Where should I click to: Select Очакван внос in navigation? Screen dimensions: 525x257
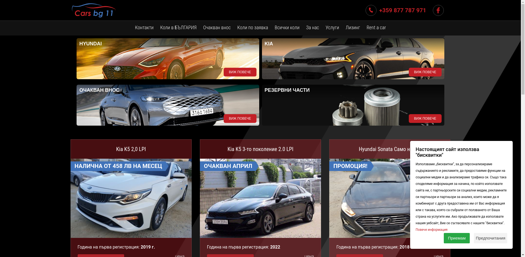pyautogui.click(x=217, y=28)
